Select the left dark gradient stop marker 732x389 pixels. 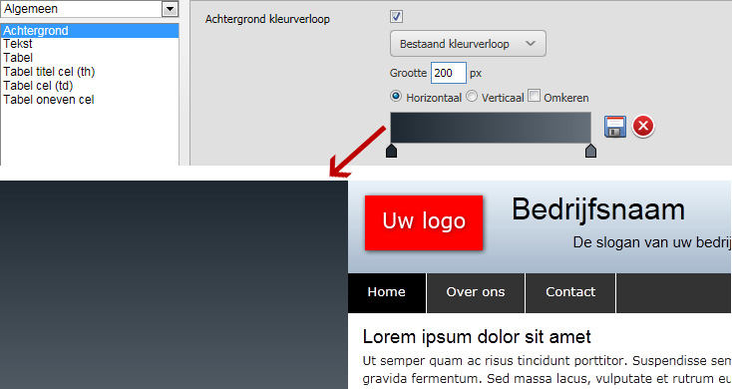(x=391, y=151)
